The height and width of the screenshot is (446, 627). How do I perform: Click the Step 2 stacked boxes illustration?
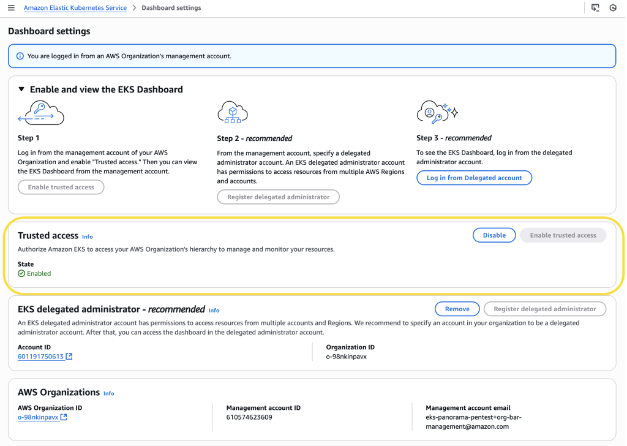click(233, 112)
